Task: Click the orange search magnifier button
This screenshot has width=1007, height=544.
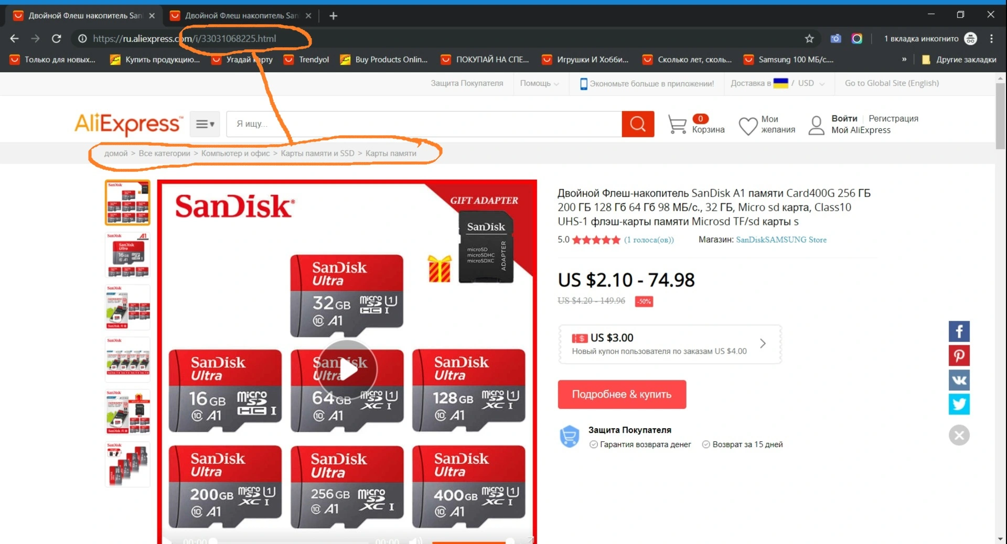Action: point(638,124)
